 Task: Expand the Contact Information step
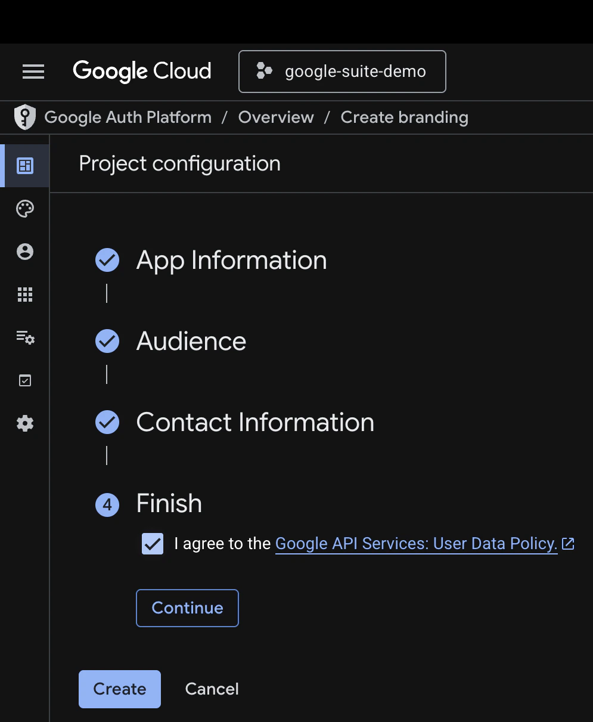[255, 422]
